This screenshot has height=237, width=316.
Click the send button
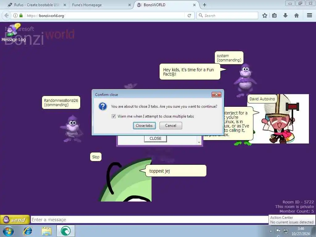(x=15, y=220)
